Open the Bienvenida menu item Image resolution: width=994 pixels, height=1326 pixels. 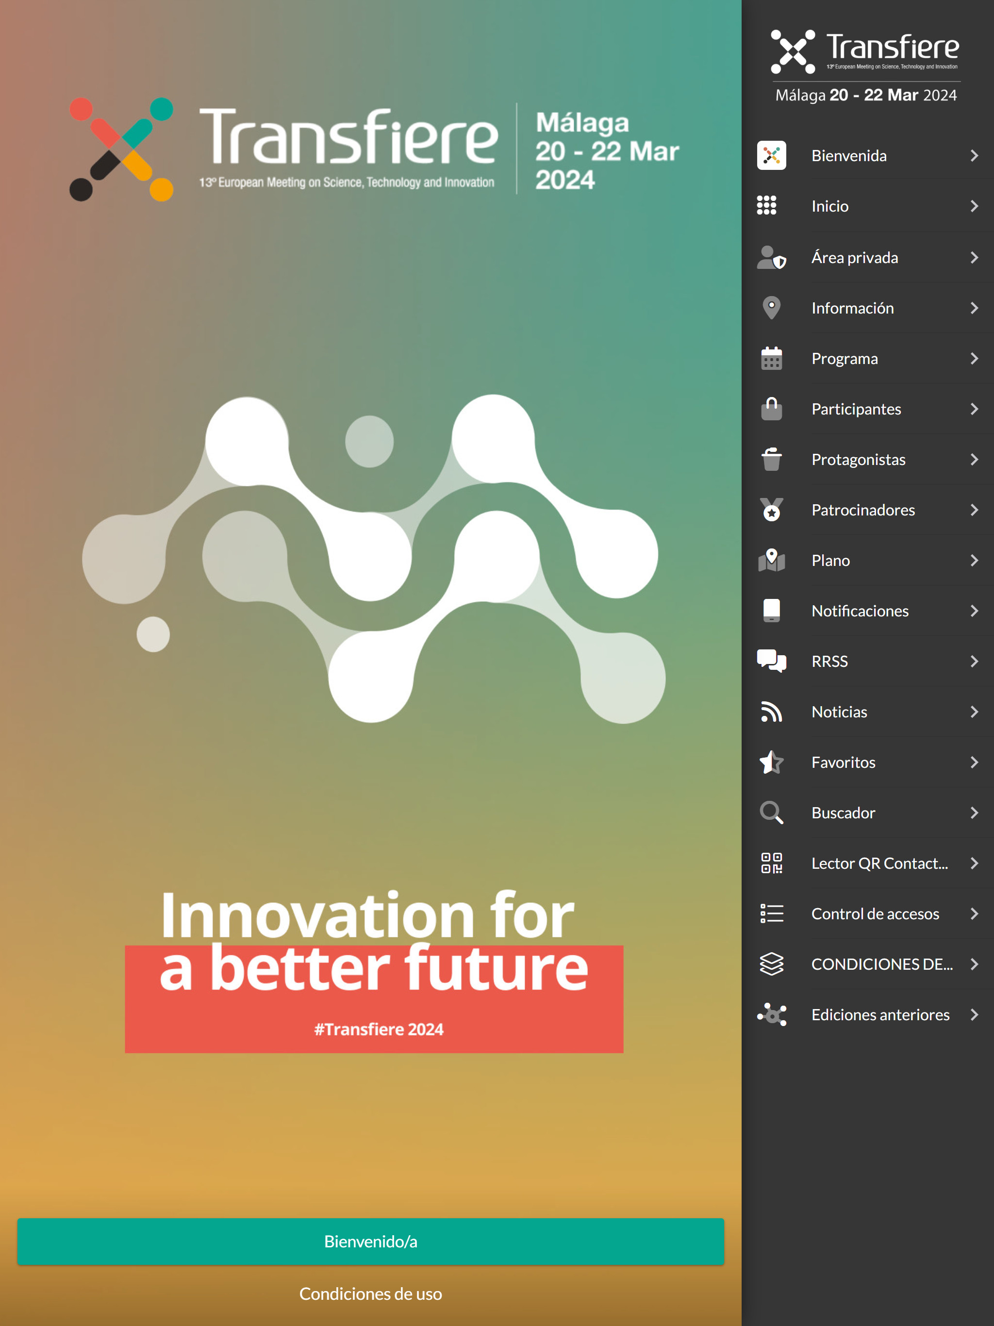pyautogui.click(x=867, y=155)
